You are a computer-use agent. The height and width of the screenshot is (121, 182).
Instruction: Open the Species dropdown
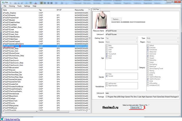pos(121,42)
